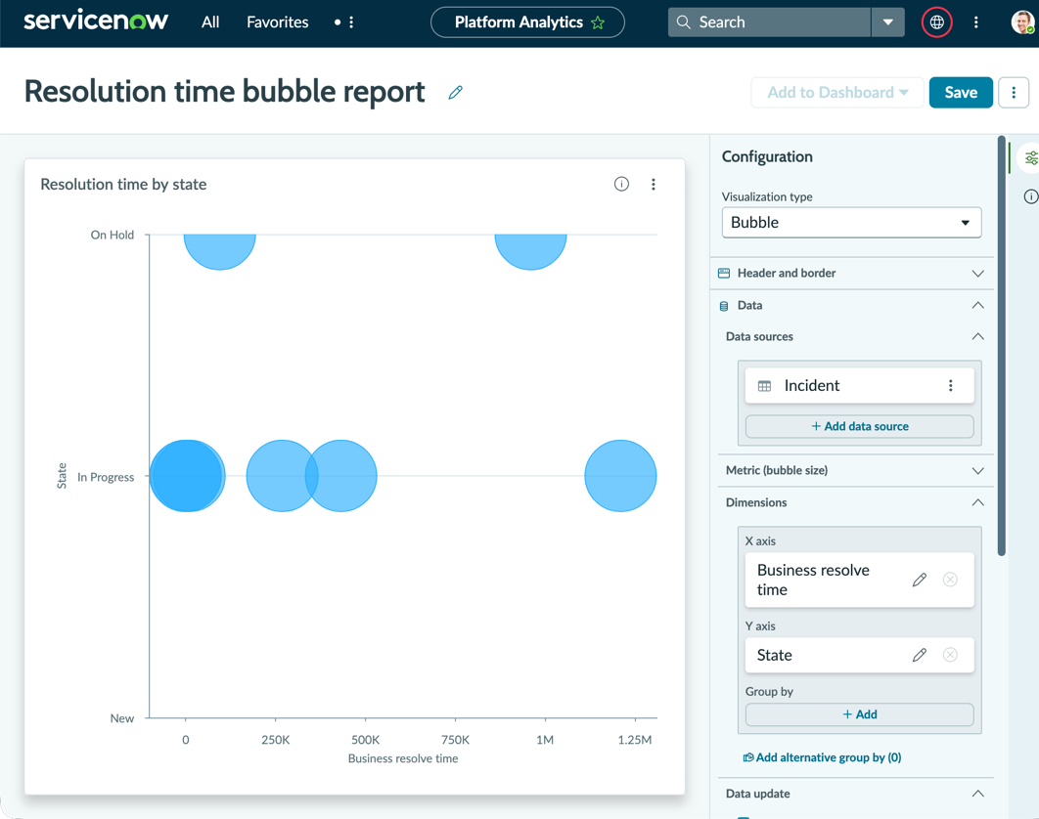Open the chart card kebab menu
The image size is (1039, 819).
653,184
